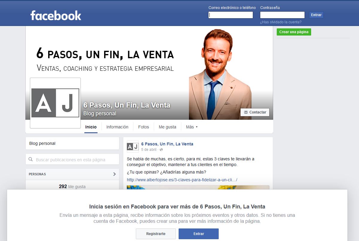
Task: Focus the Correo electrónico o teléfono field
Action: coord(231,15)
